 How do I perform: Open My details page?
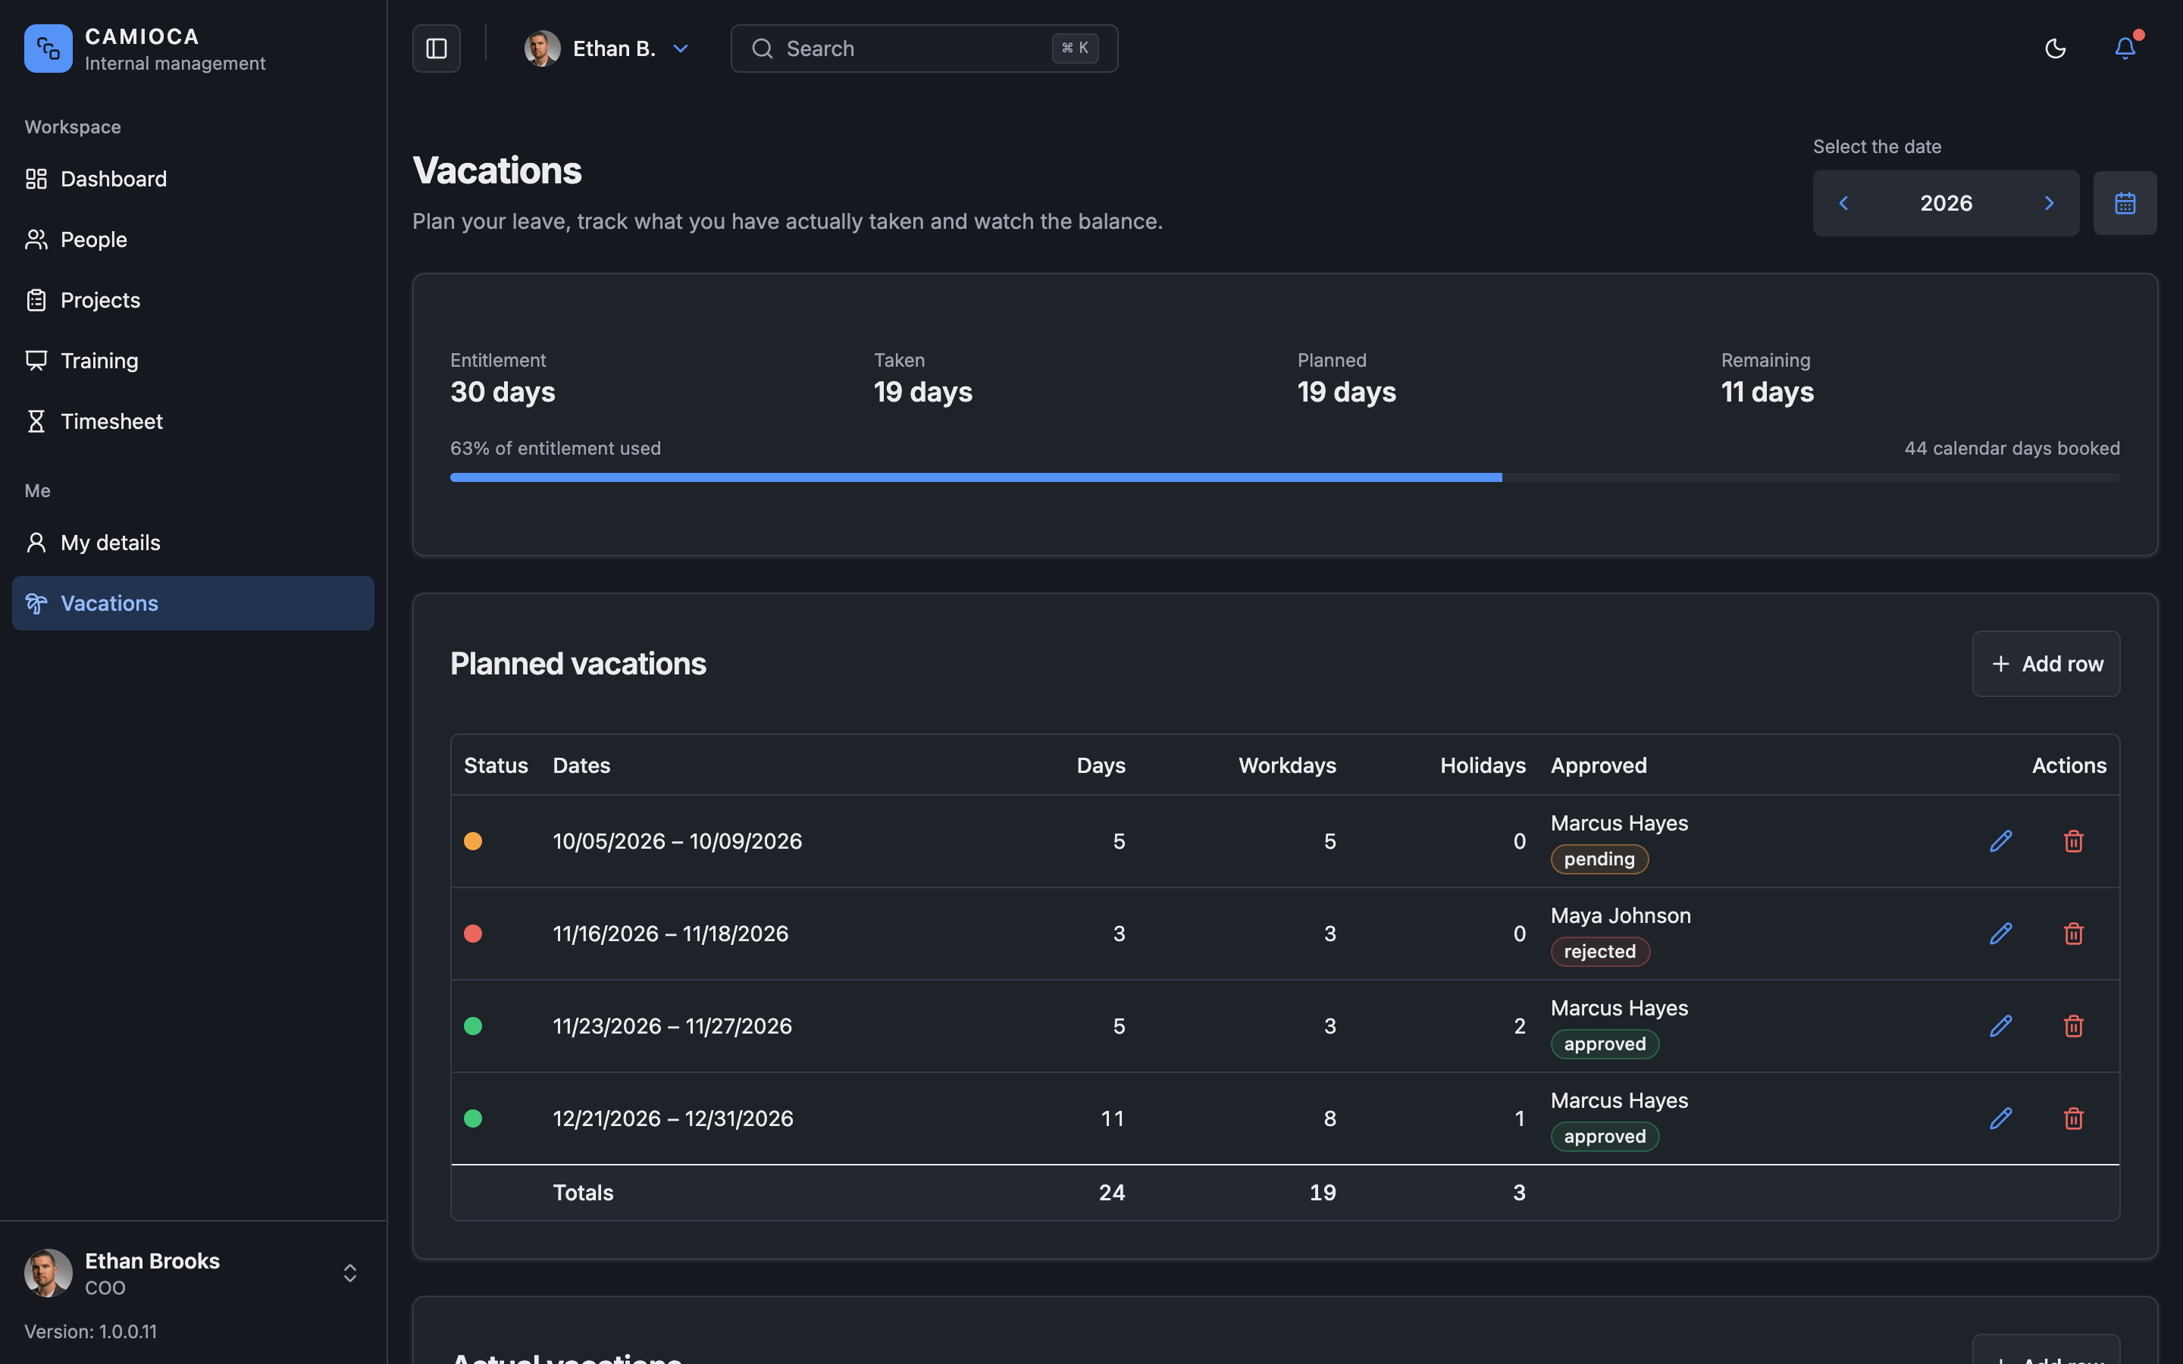point(193,542)
